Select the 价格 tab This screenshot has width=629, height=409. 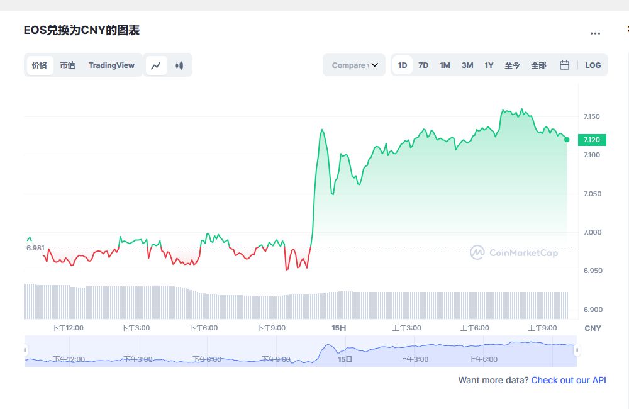tap(40, 65)
